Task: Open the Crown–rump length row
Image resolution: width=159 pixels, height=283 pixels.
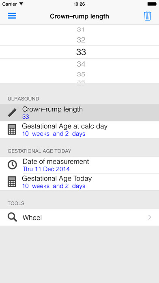Action: [79, 113]
